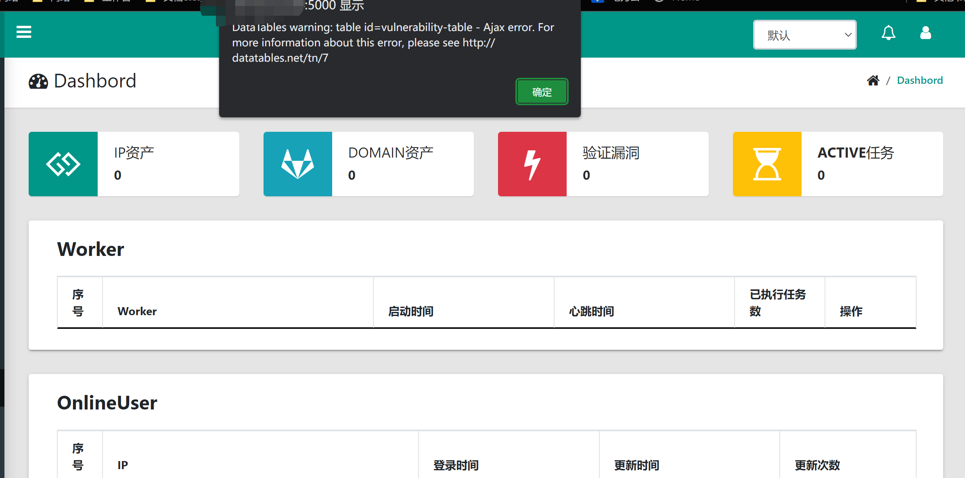Click the 操作 column header in Worker table

point(851,311)
